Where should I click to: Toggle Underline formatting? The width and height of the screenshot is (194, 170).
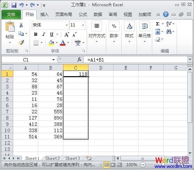[52, 34]
